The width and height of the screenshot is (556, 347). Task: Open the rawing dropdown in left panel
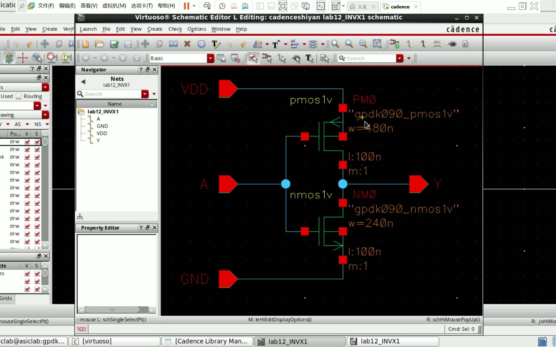click(45, 115)
